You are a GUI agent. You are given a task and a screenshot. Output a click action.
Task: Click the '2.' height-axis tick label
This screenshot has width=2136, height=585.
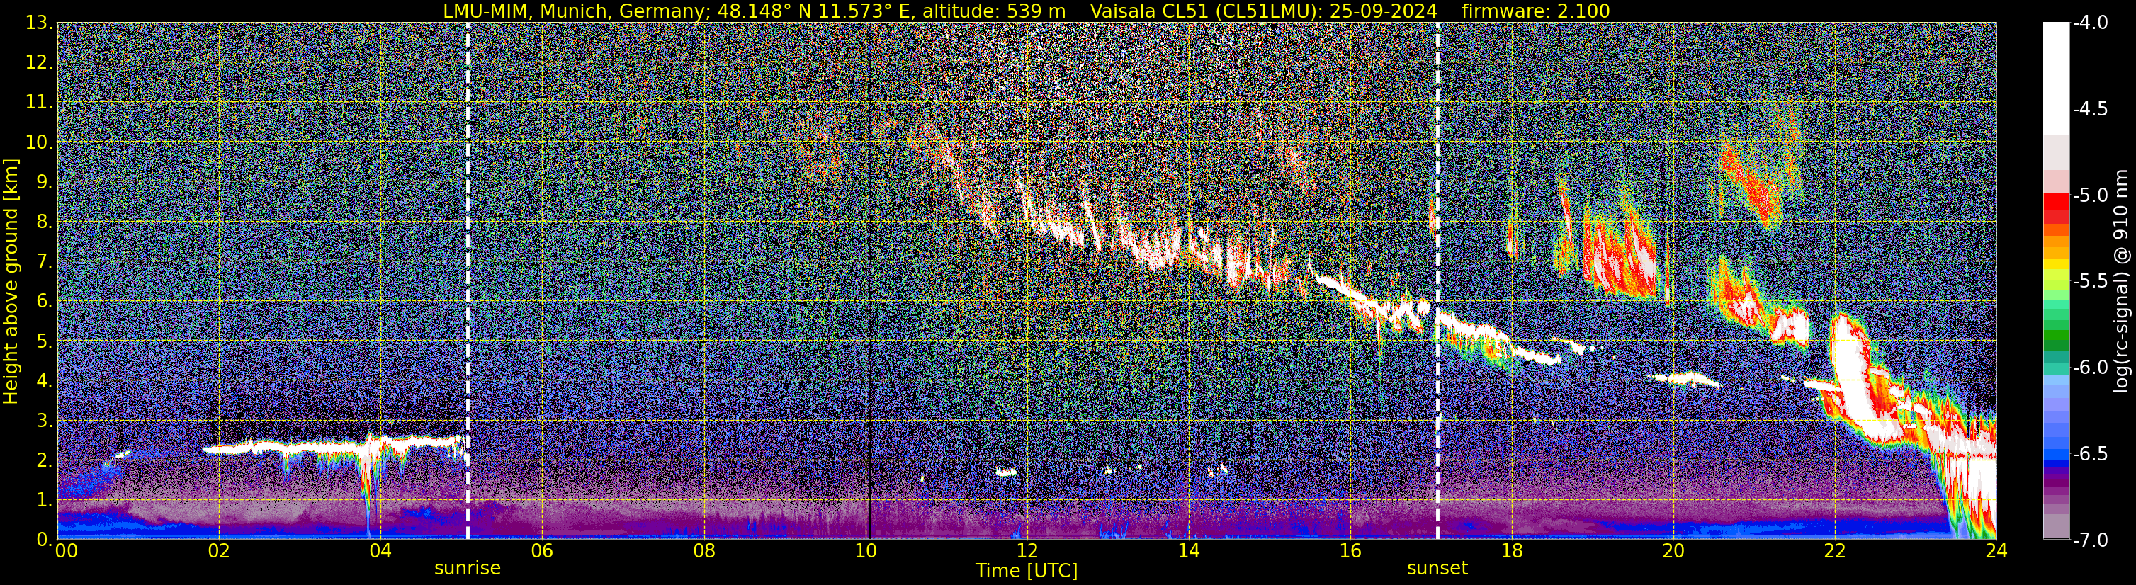(44, 461)
